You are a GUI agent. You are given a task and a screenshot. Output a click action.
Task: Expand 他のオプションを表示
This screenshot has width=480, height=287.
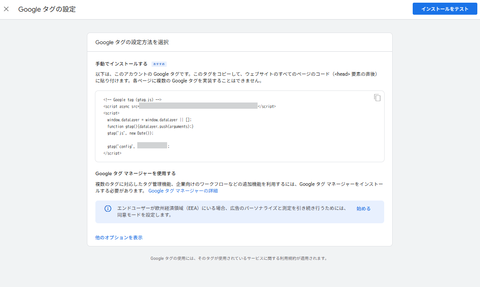118,237
